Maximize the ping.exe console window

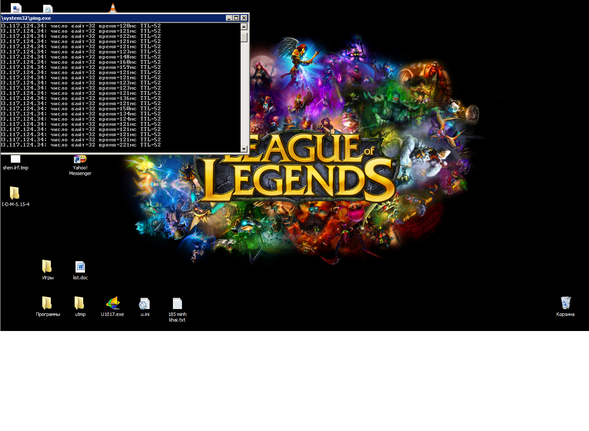click(236, 18)
